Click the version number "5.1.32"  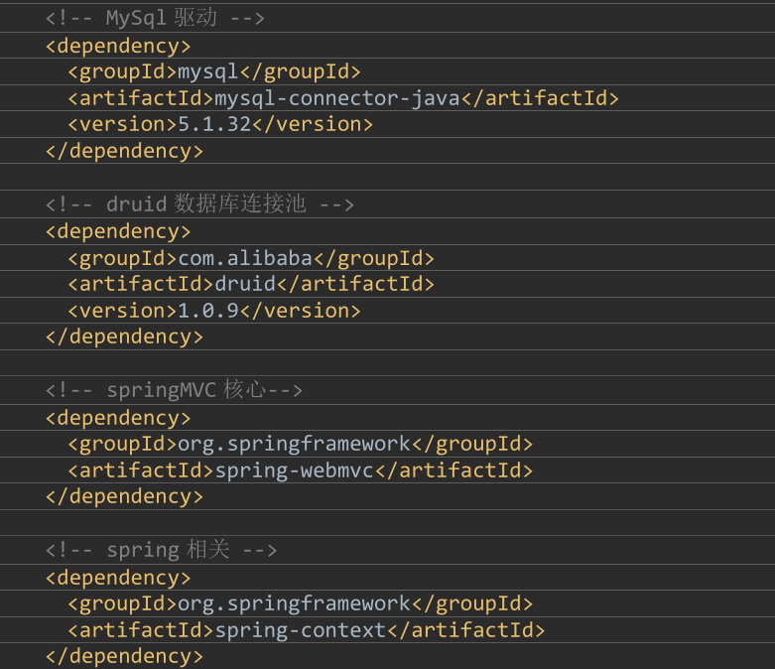click(x=214, y=124)
